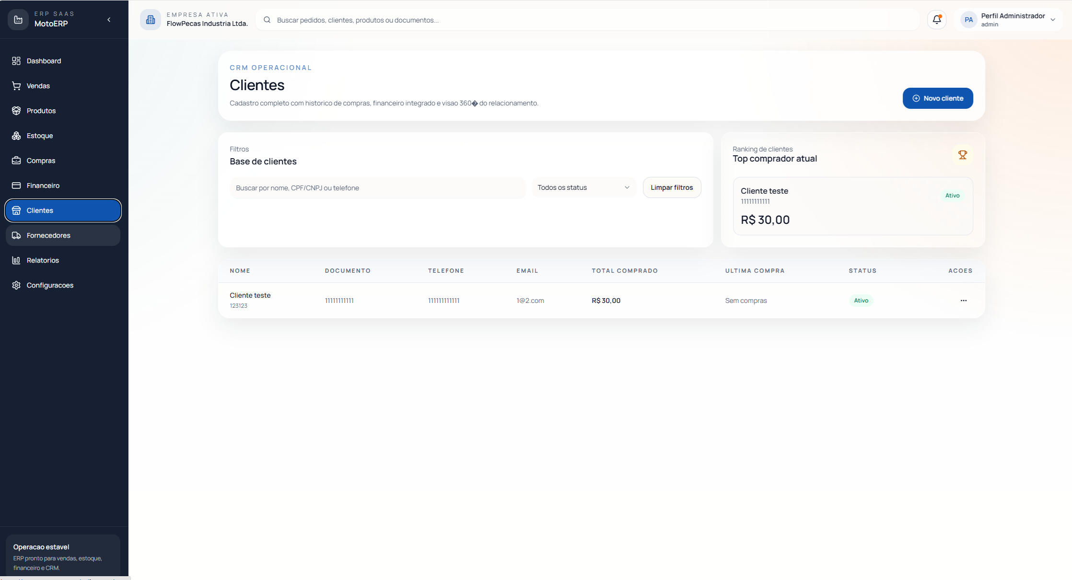This screenshot has width=1072, height=580.
Task: Click the Cliente teste top buyer name
Action: 764,191
